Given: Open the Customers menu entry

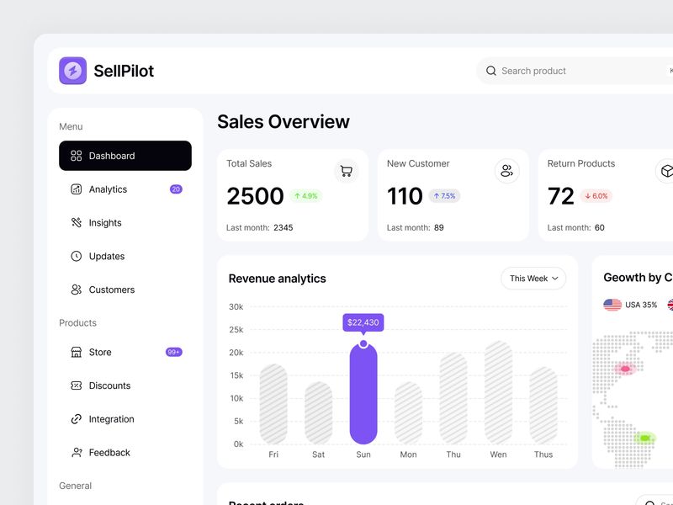Looking at the screenshot, I should [x=111, y=290].
